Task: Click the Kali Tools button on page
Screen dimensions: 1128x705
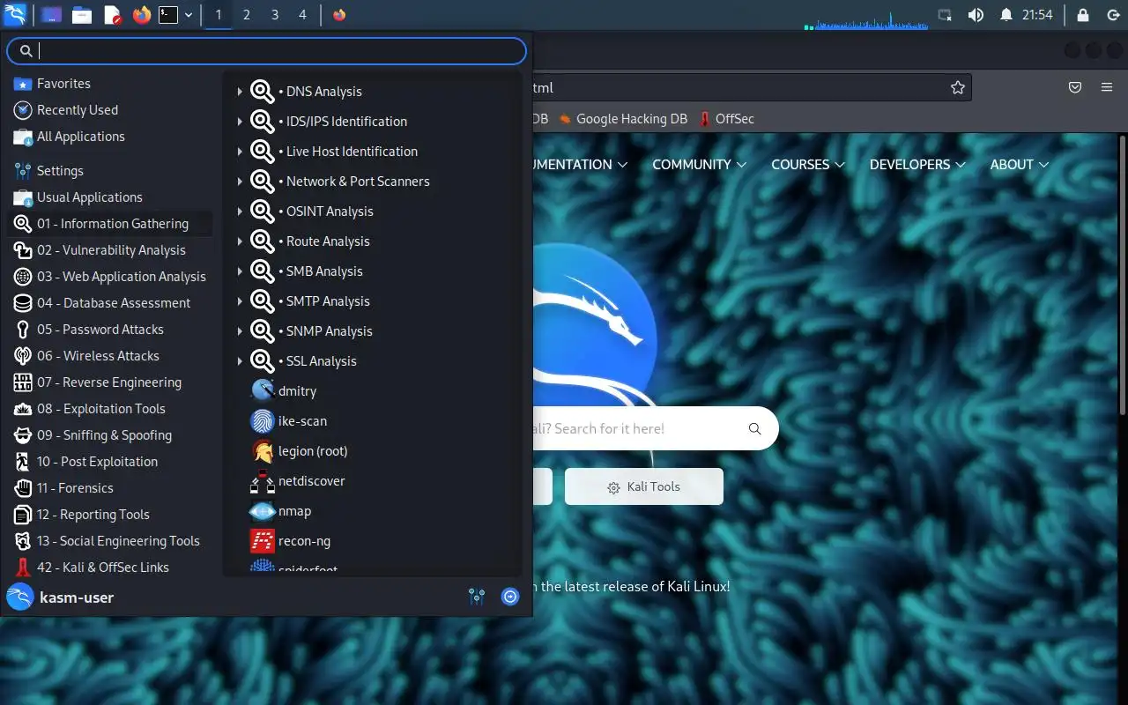Action: click(x=644, y=486)
